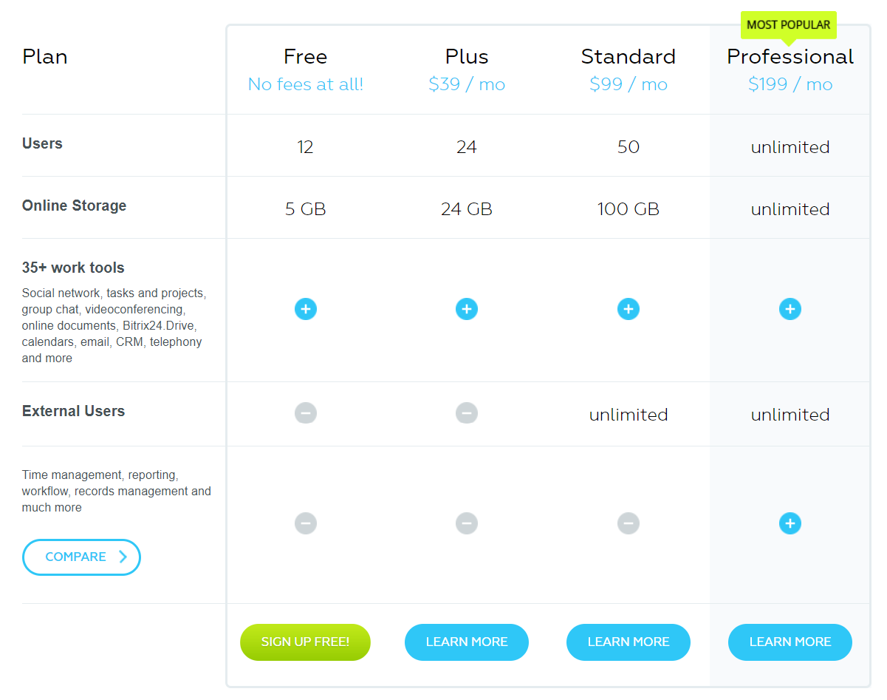Select the Standard plan column header
This screenshot has width=887, height=700.
coord(629,56)
